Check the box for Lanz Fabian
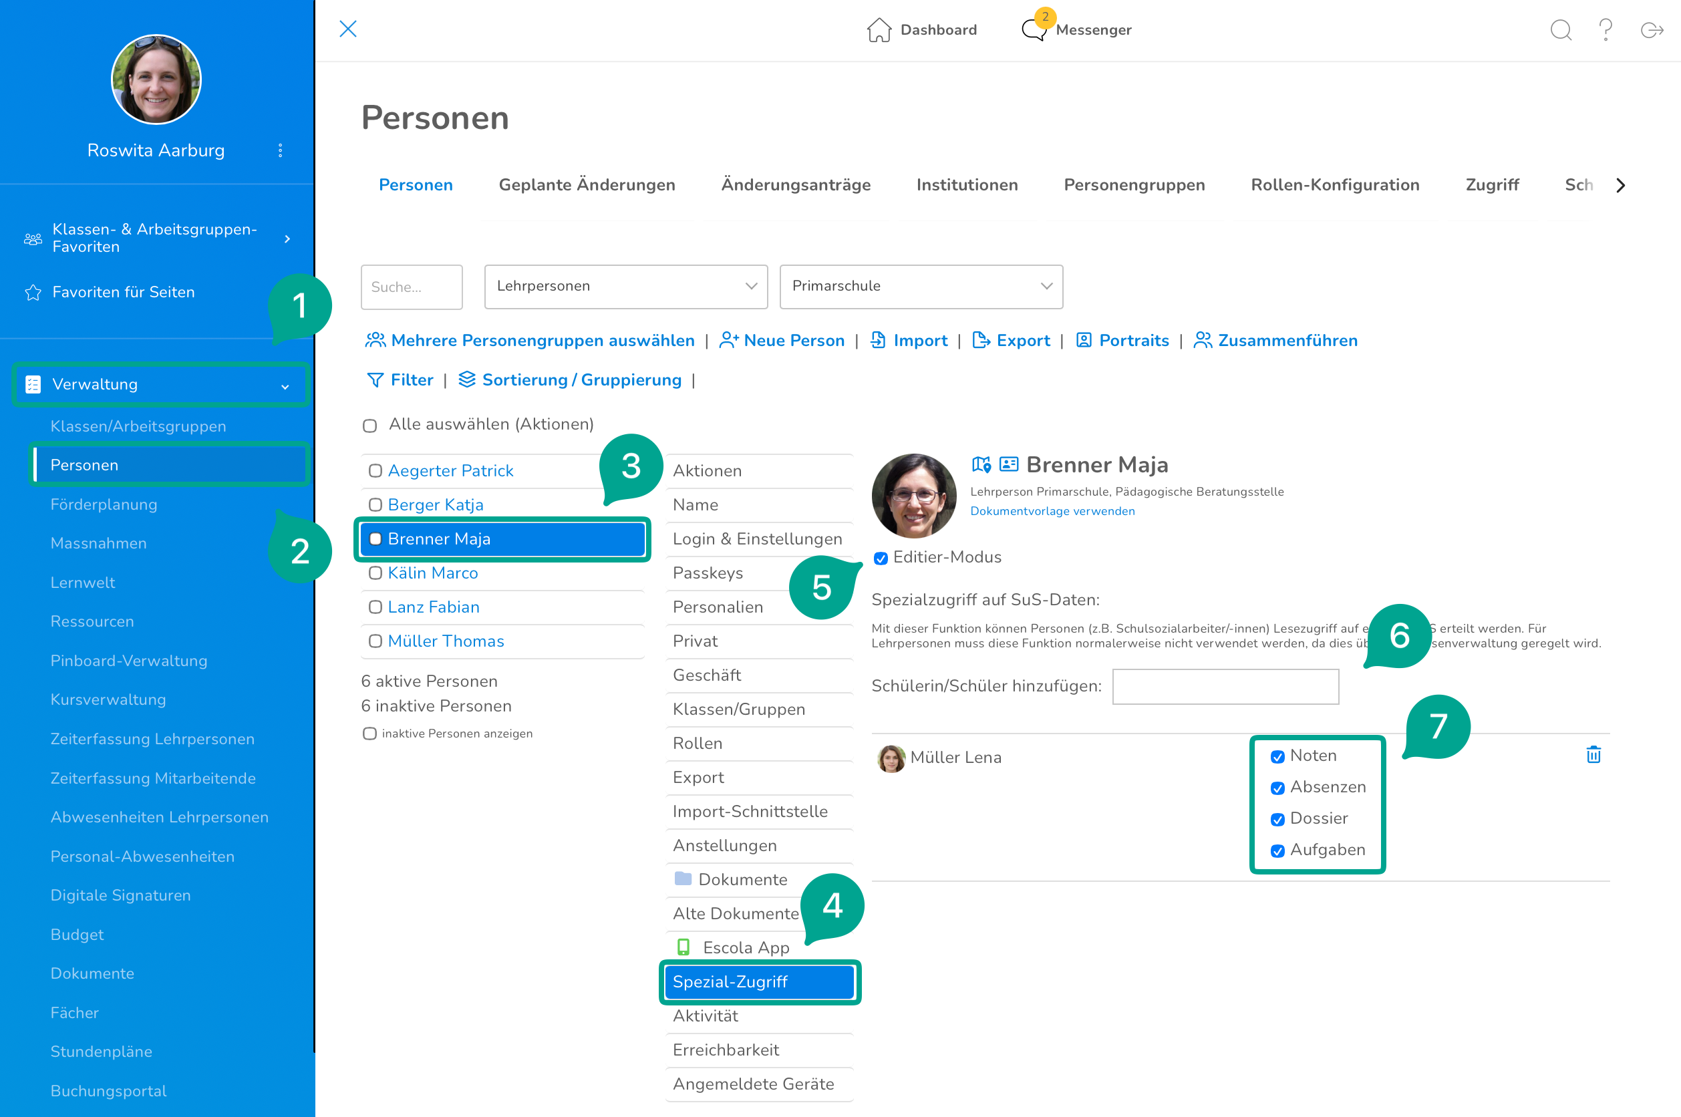Viewport: 1681px width, 1117px height. 375,608
